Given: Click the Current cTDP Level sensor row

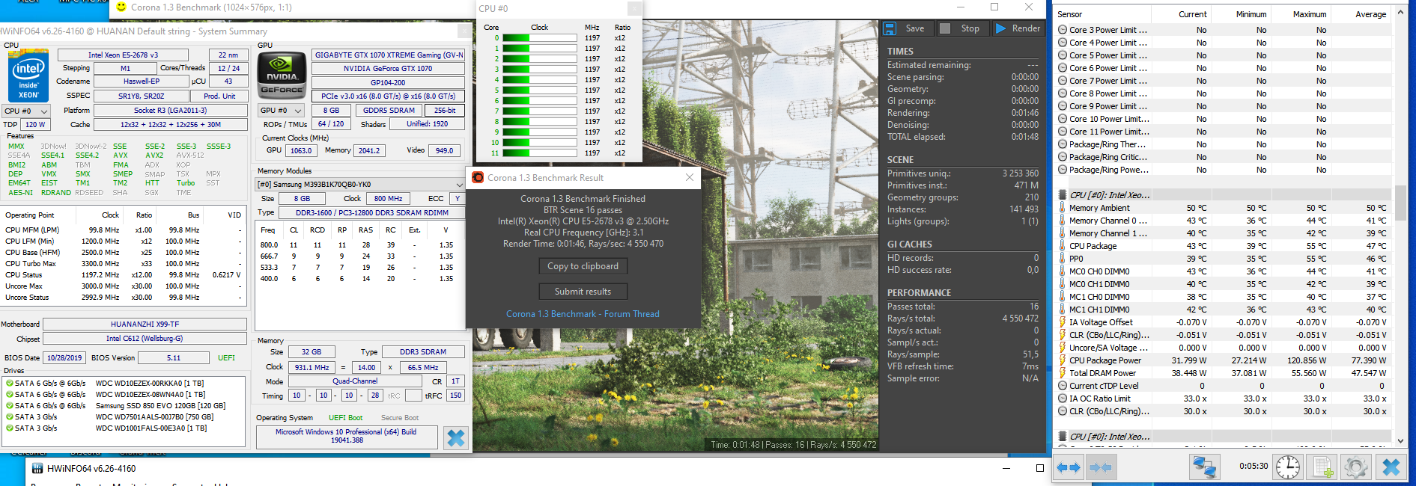Looking at the screenshot, I should (x=1222, y=386).
